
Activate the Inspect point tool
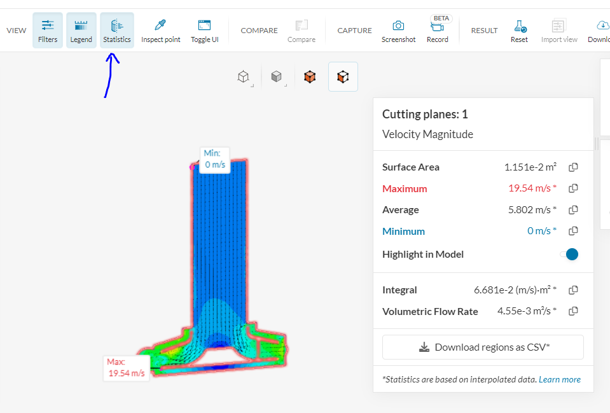160,31
